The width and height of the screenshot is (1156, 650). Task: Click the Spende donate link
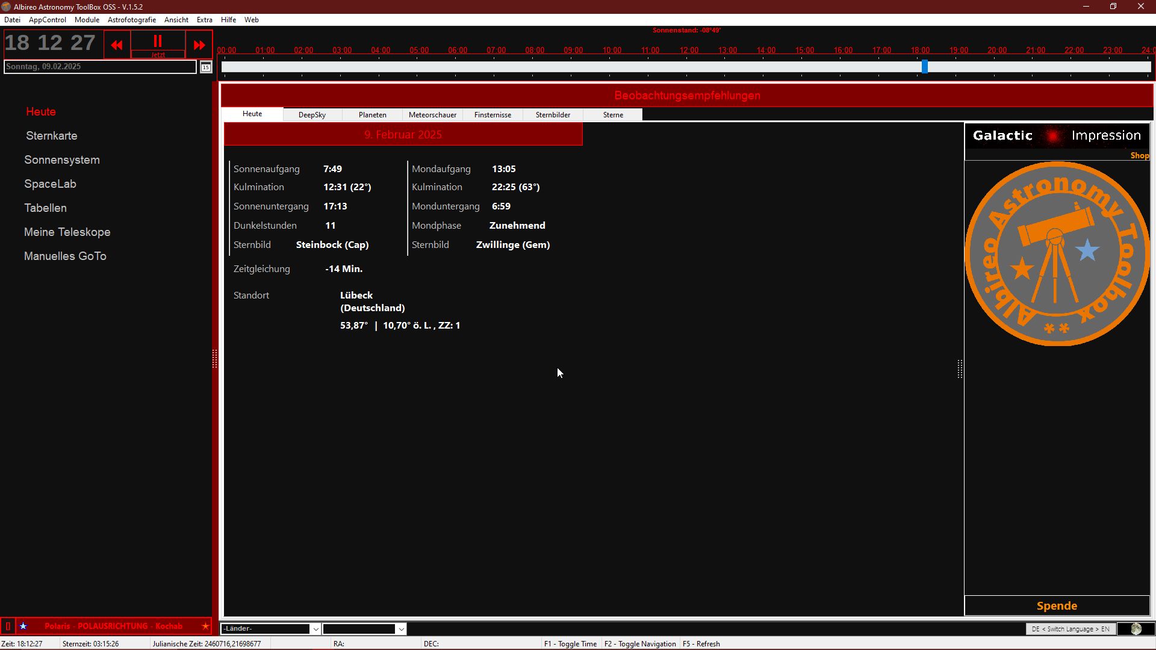(x=1057, y=606)
